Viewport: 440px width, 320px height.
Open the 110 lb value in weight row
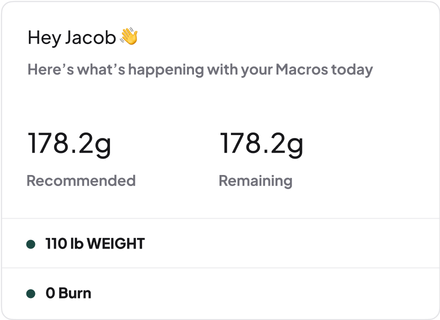click(64, 244)
